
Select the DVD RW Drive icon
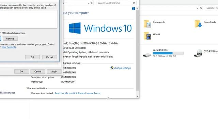198,53
